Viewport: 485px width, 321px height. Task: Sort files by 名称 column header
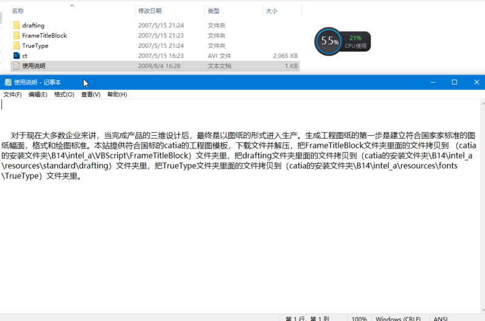(18, 11)
